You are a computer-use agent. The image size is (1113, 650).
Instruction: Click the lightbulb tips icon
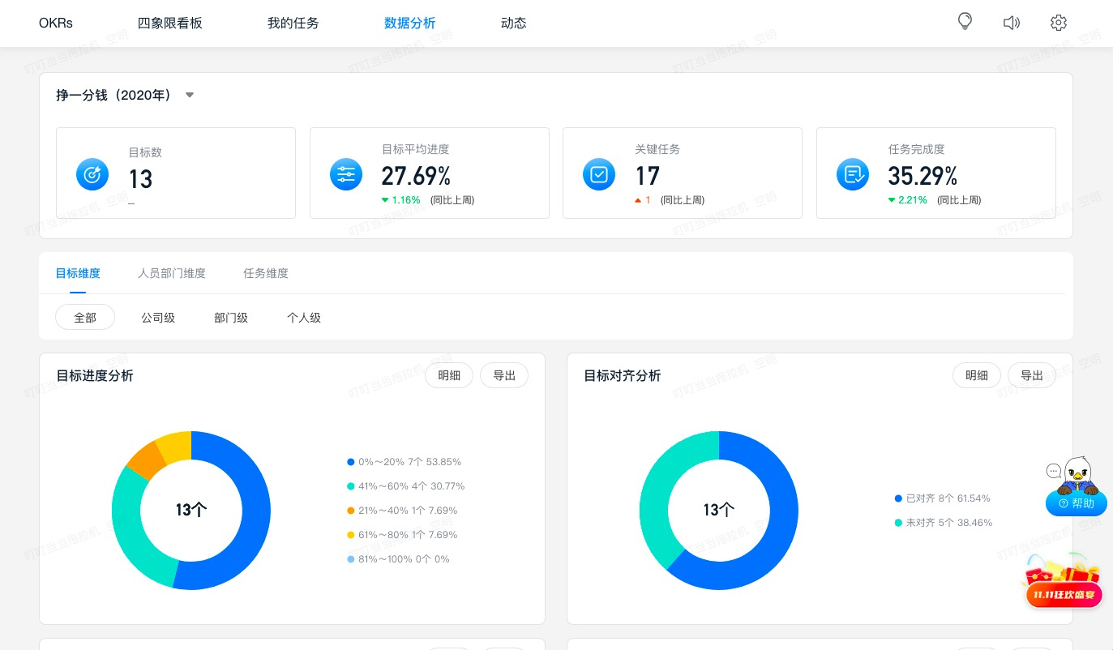click(965, 22)
